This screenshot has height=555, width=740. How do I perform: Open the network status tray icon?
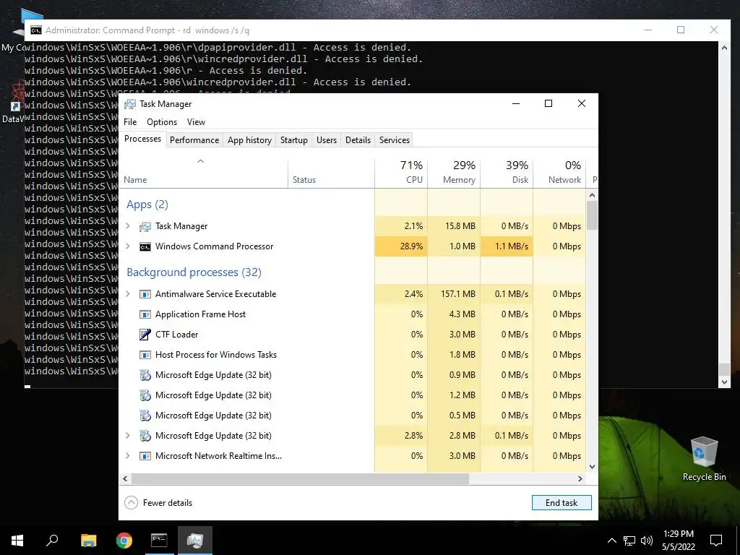click(629, 541)
